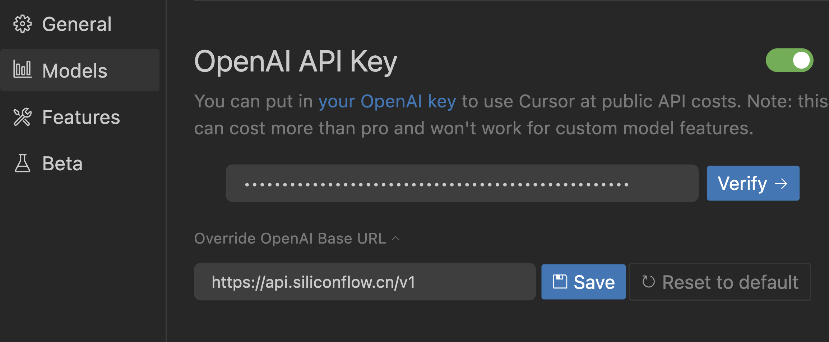
Task: Click the Override OpenAI Base URL label
Action: 290,239
